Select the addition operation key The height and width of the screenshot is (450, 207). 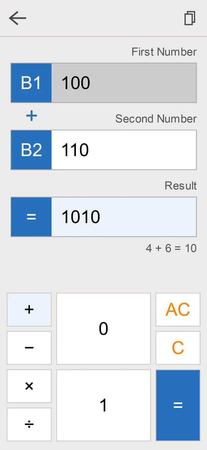pyautogui.click(x=29, y=309)
